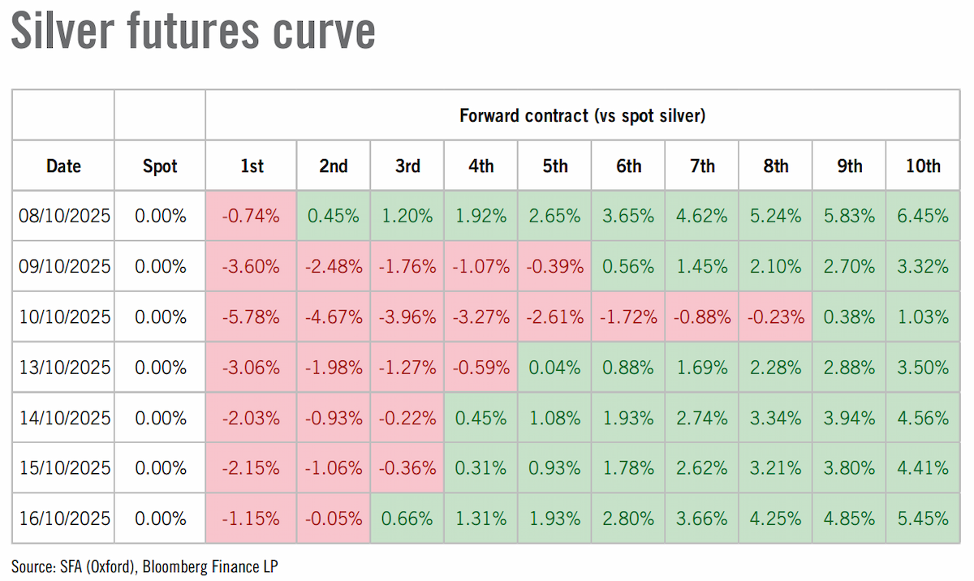Click the 14/10/2025 date cell
The height and width of the screenshot is (581, 974).
(x=63, y=417)
